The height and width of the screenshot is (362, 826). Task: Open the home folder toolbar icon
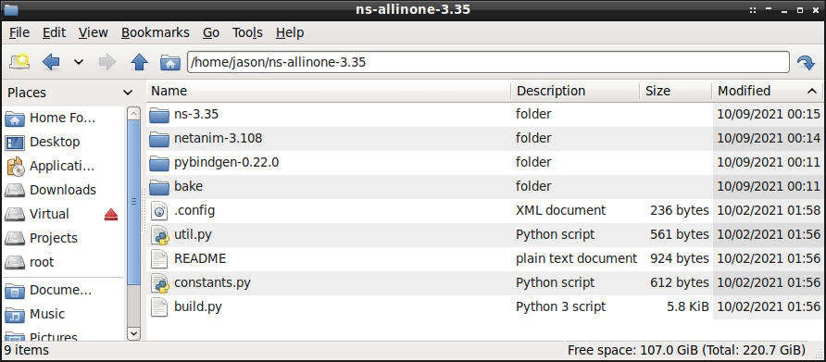pos(168,62)
